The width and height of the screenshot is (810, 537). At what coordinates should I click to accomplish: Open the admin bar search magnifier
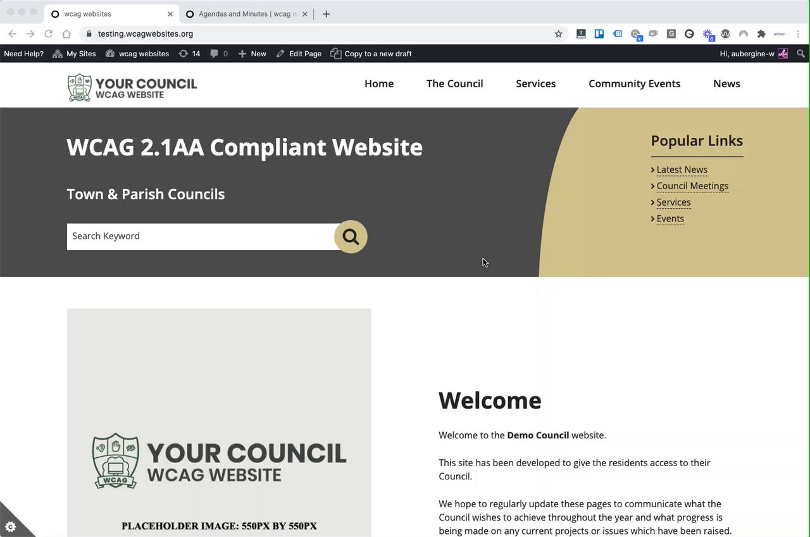801,54
